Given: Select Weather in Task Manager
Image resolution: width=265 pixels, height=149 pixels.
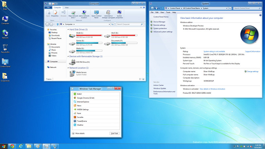Looking at the screenshot, I should click(x=96, y=125).
